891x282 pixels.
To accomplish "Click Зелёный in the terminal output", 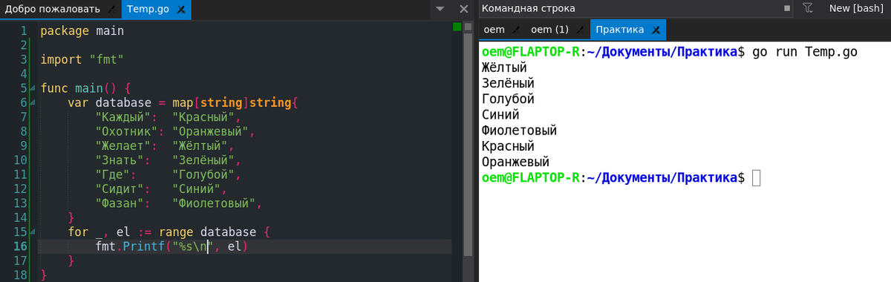I will click(x=509, y=83).
